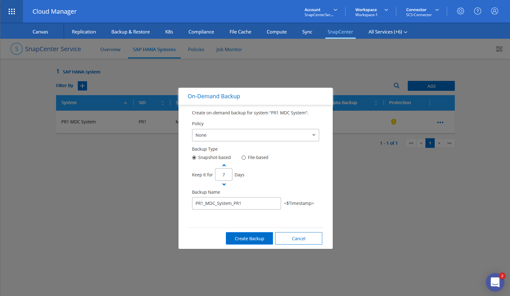Screen dimensions: 510x296
Task: Go to the last page
Action: (449, 143)
